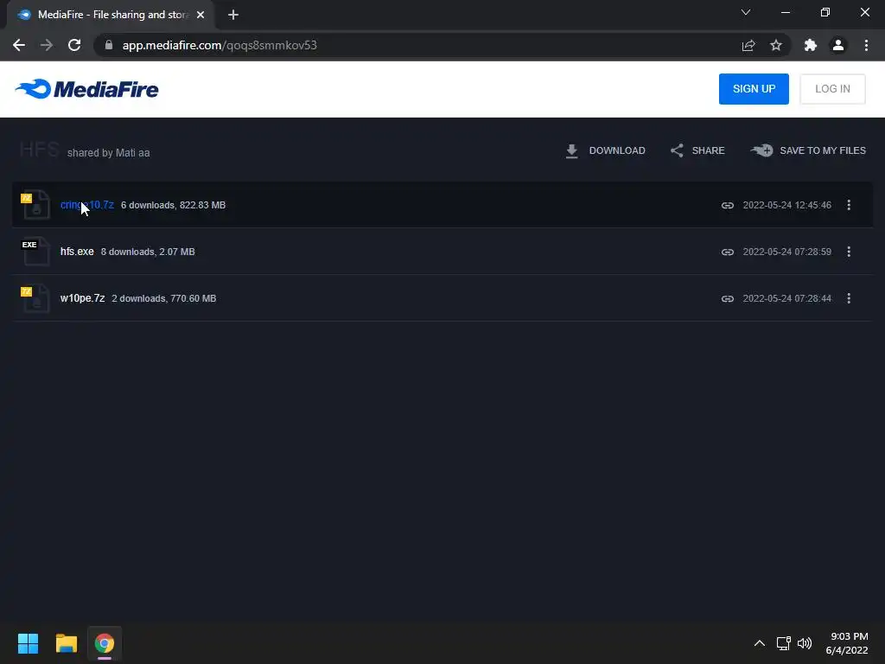Open more options menu for hfs.exe
Viewport: 885px width, 664px height.
[x=849, y=252]
